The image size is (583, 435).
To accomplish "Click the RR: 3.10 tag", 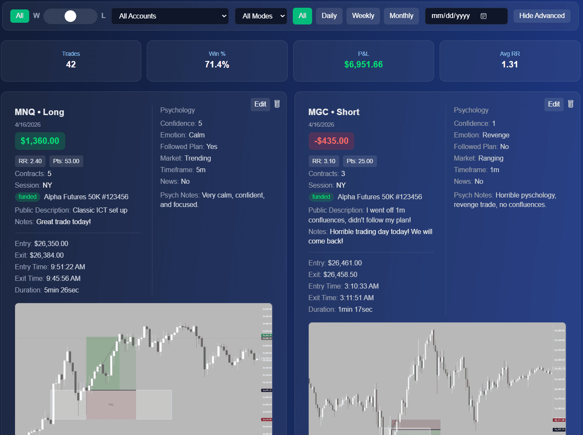I will [x=324, y=161].
